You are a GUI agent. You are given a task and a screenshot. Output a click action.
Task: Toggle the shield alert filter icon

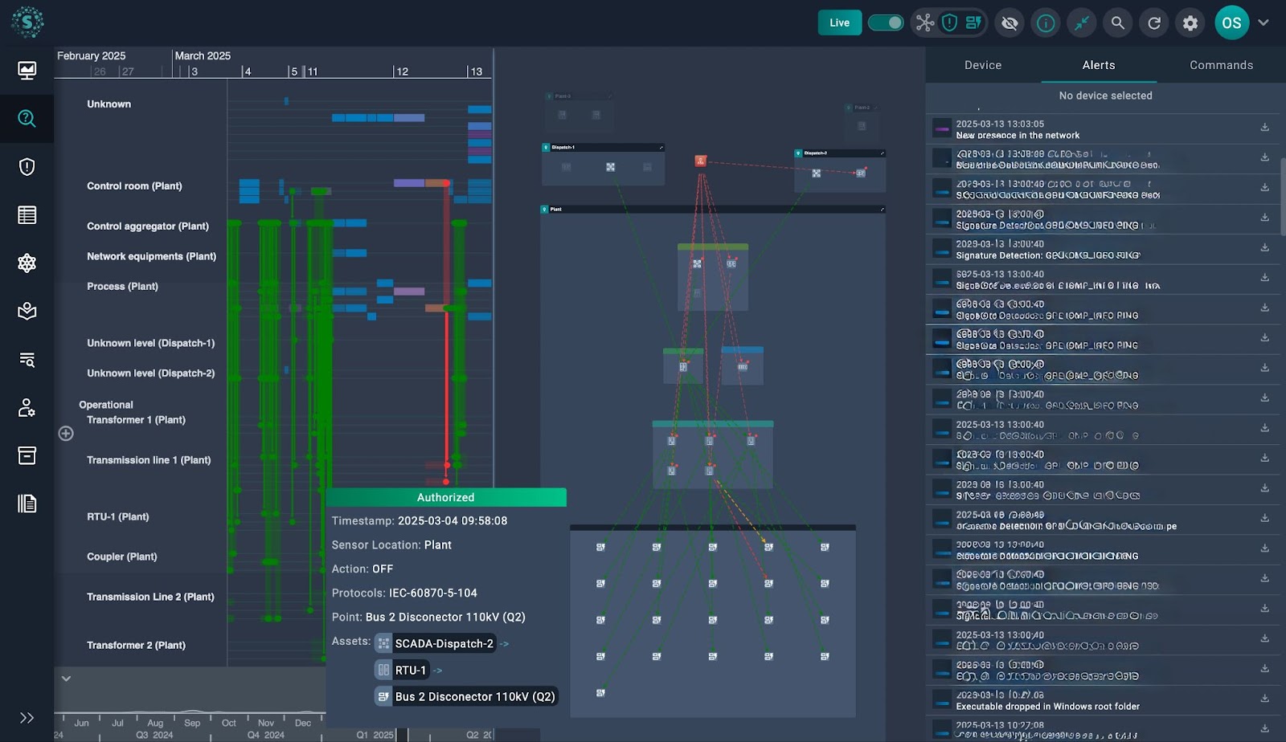coord(949,22)
